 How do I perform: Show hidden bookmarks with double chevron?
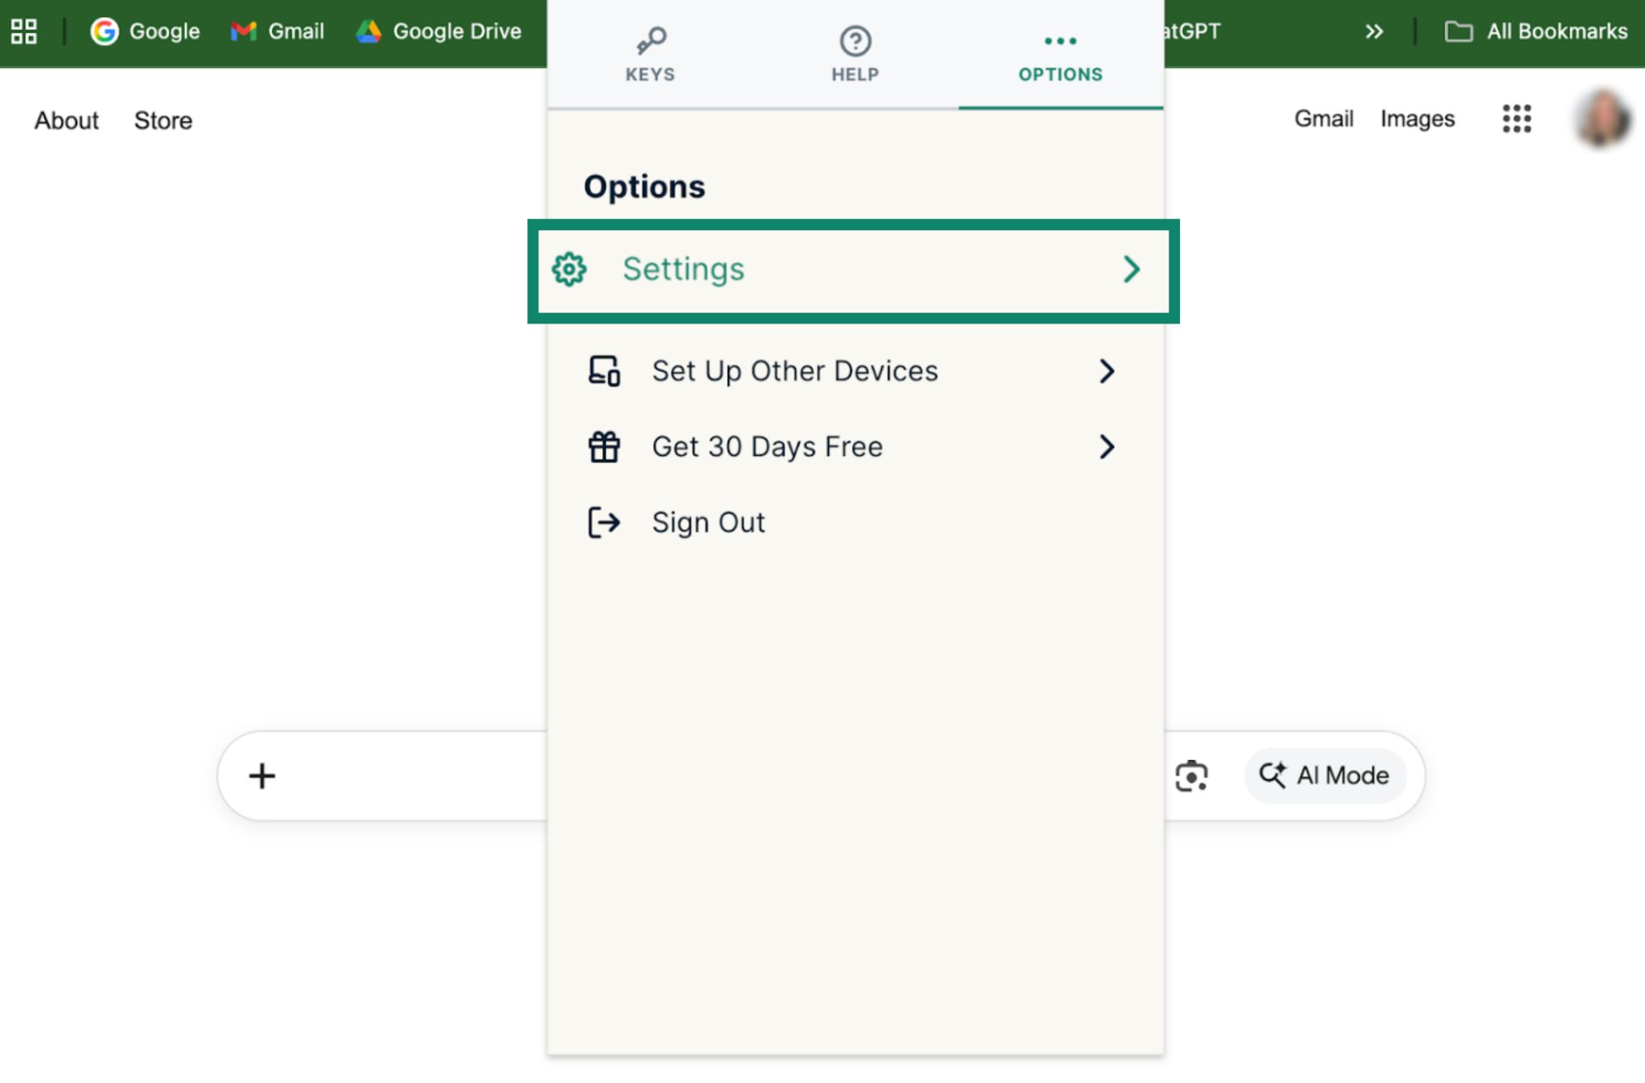(x=1374, y=32)
